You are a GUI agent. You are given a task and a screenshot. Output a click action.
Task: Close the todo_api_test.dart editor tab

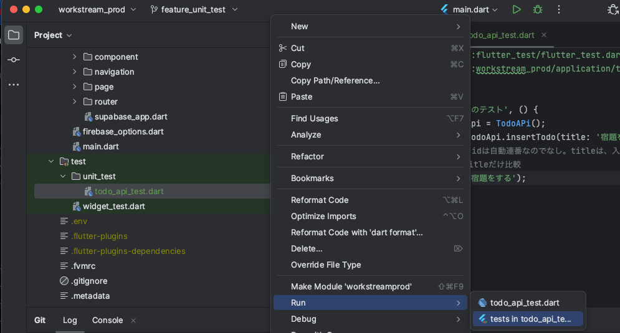tap(544, 35)
